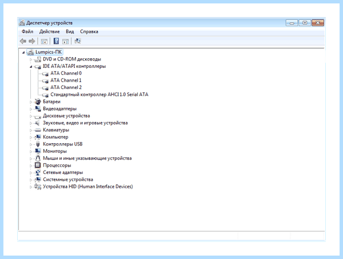
Task: Select the Процессоры label
Action: point(57,165)
